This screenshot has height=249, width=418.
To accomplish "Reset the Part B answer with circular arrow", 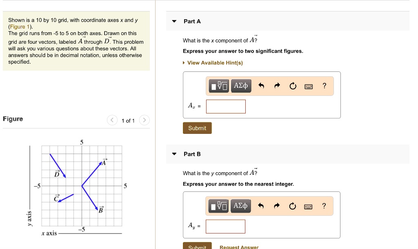I will 292,206.
